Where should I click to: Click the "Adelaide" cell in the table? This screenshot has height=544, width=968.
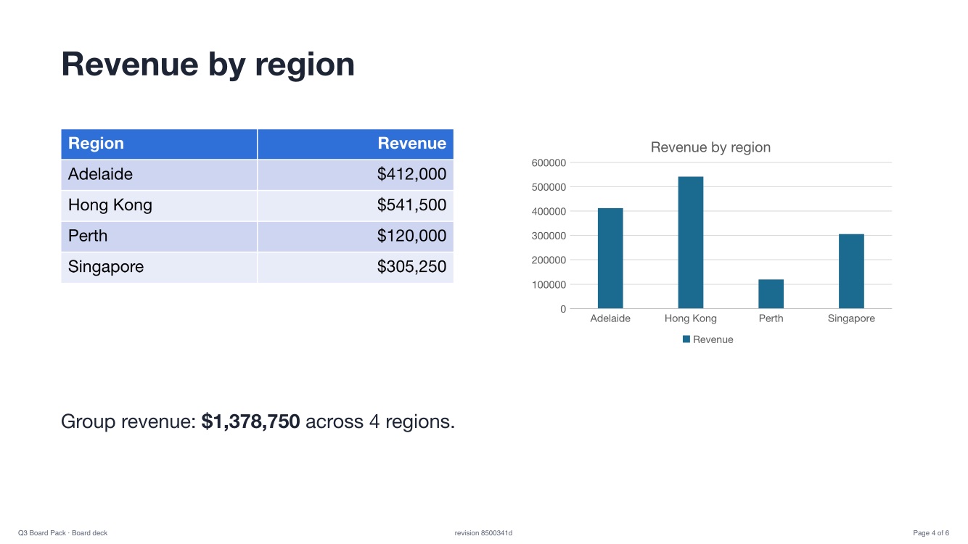[x=159, y=175]
